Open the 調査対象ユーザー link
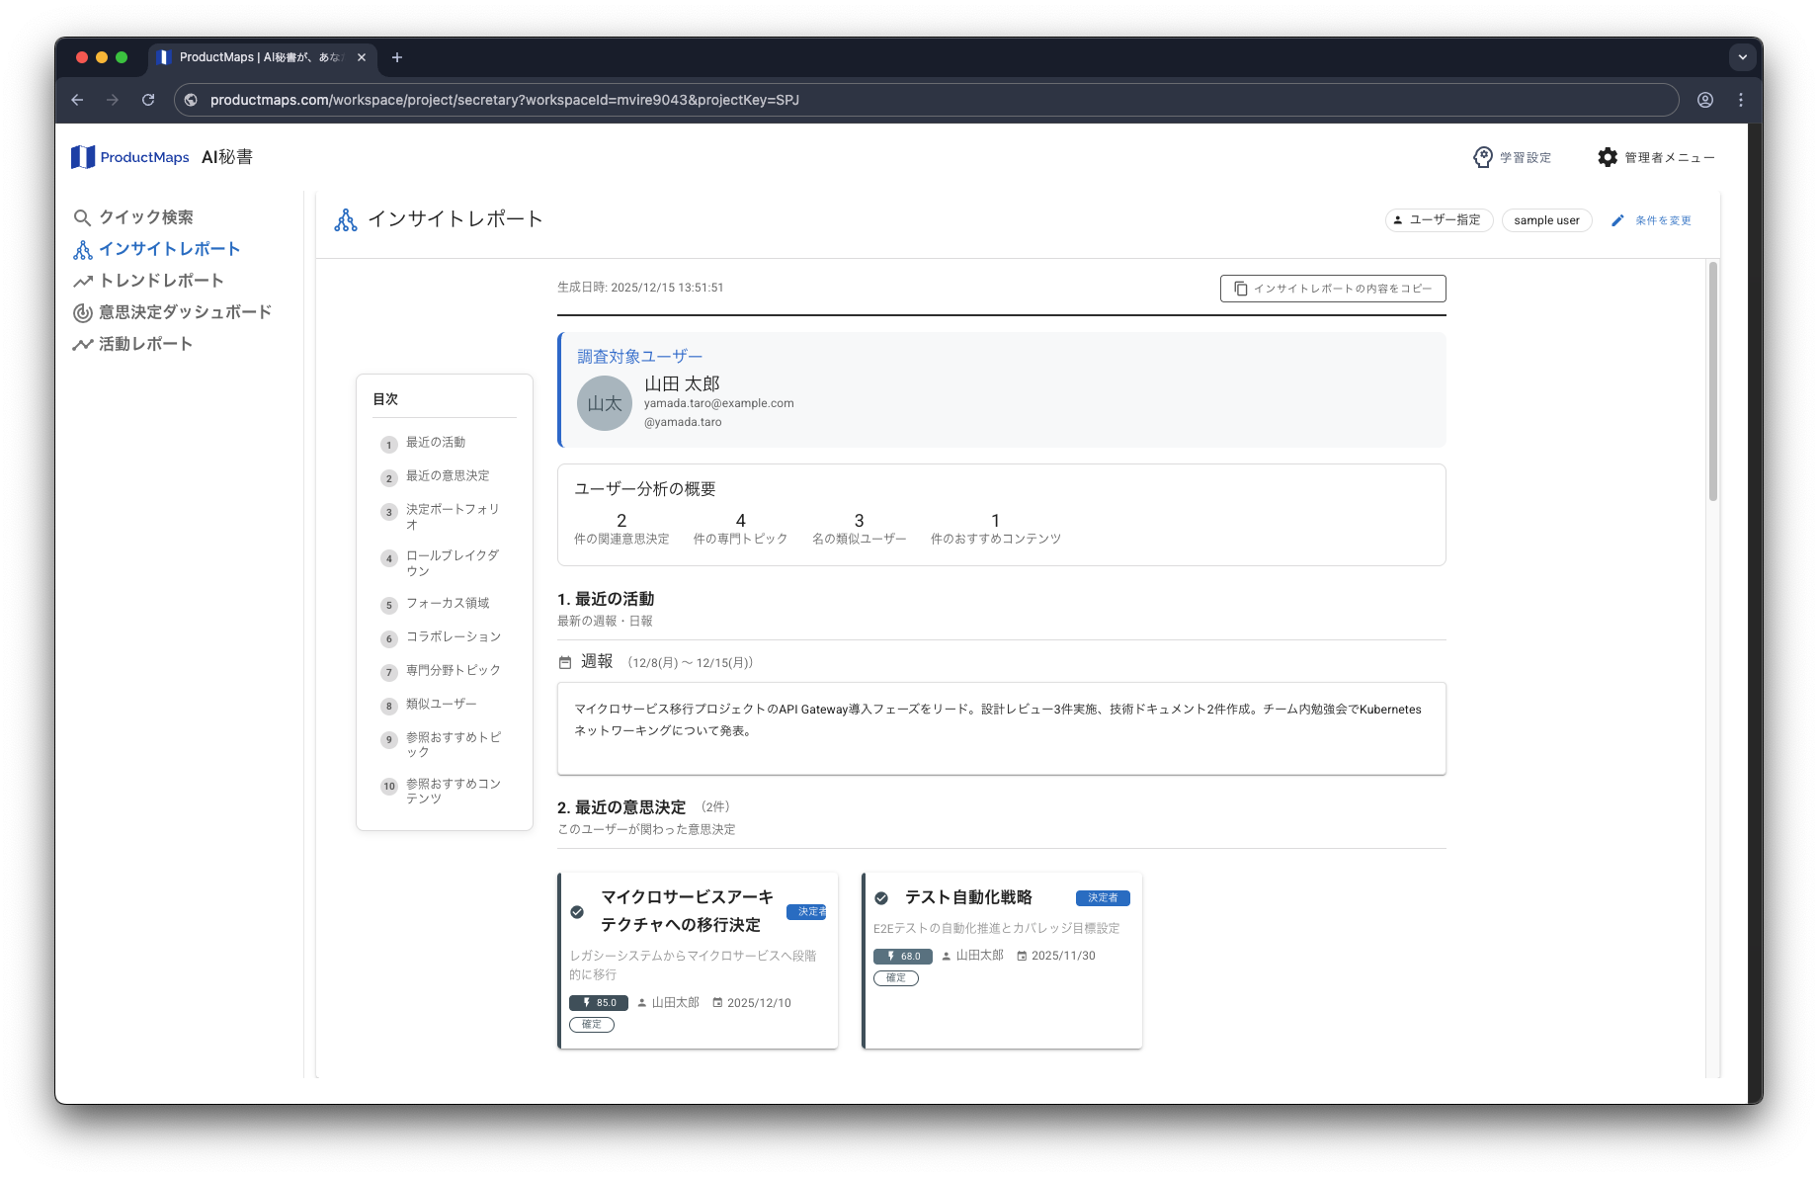1818x1177 pixels. [x=638, y=355]
